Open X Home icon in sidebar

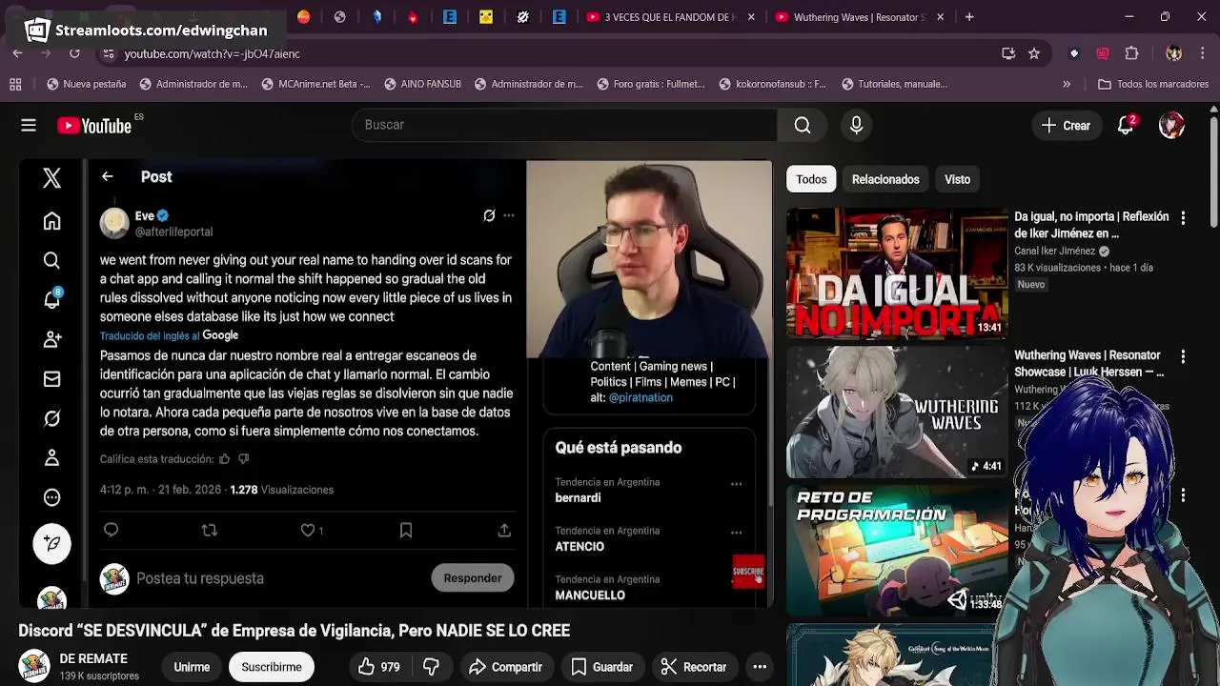point(51,221)
